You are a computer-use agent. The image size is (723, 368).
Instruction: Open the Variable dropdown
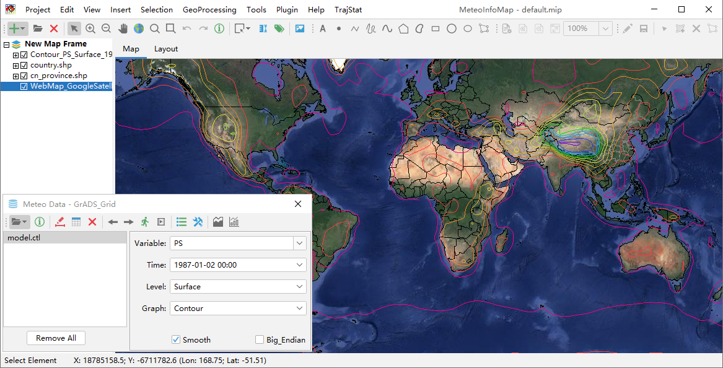(300, 243)
